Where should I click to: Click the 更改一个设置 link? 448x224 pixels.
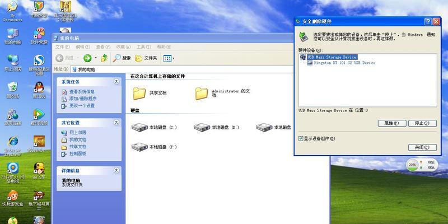point(82,106)
